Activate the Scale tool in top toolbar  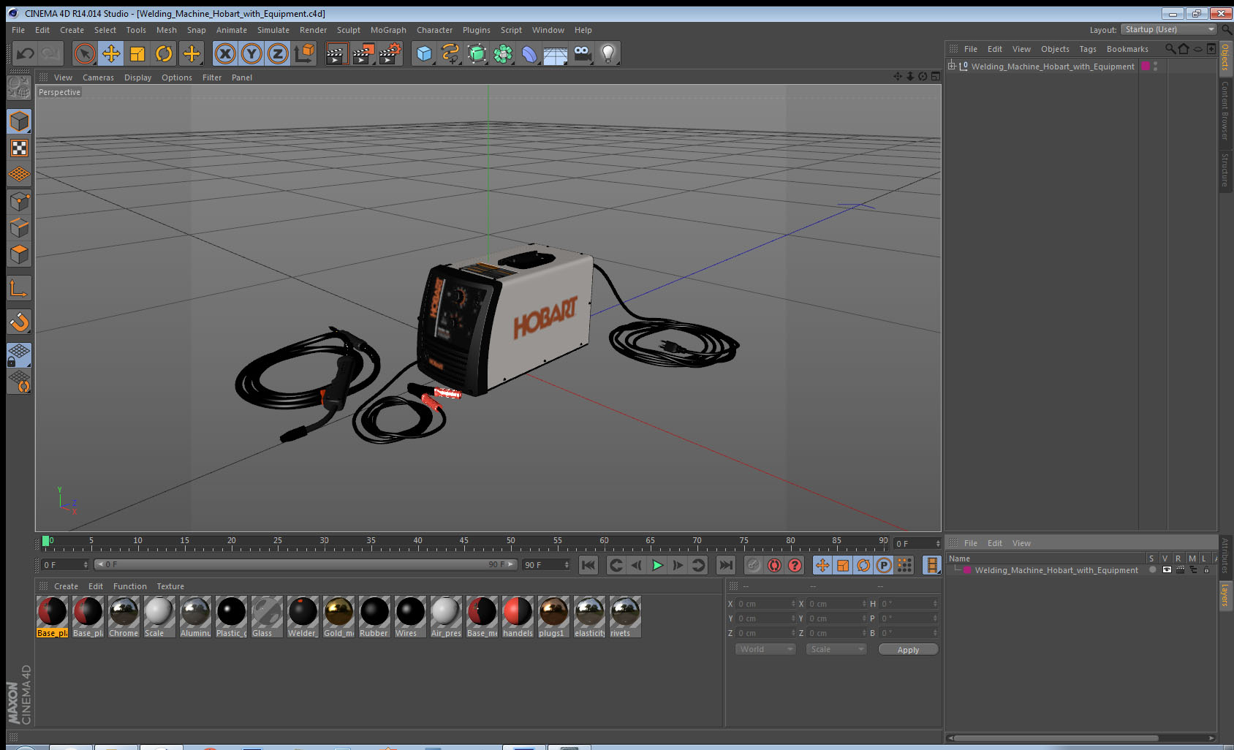(x=137, y=53)
